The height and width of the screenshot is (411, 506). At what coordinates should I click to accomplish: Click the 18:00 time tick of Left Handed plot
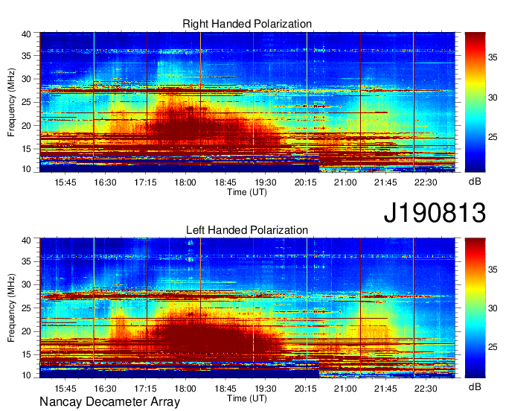(x=185, y=388)
